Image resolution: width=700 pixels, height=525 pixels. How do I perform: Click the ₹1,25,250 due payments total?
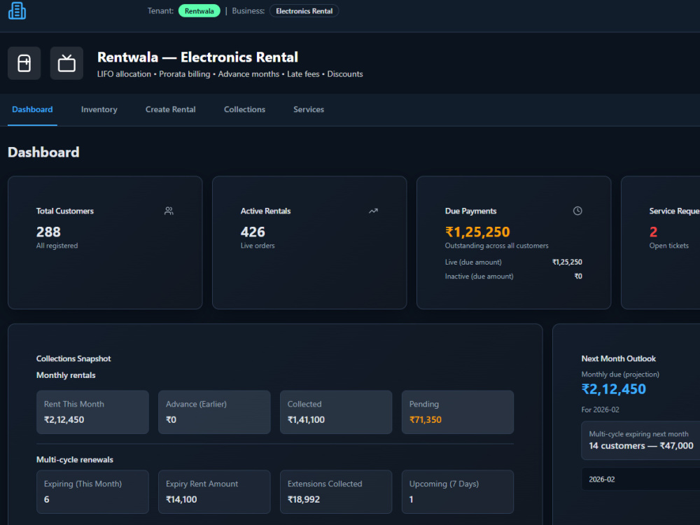pyautogui.click(x=477, y=232)
